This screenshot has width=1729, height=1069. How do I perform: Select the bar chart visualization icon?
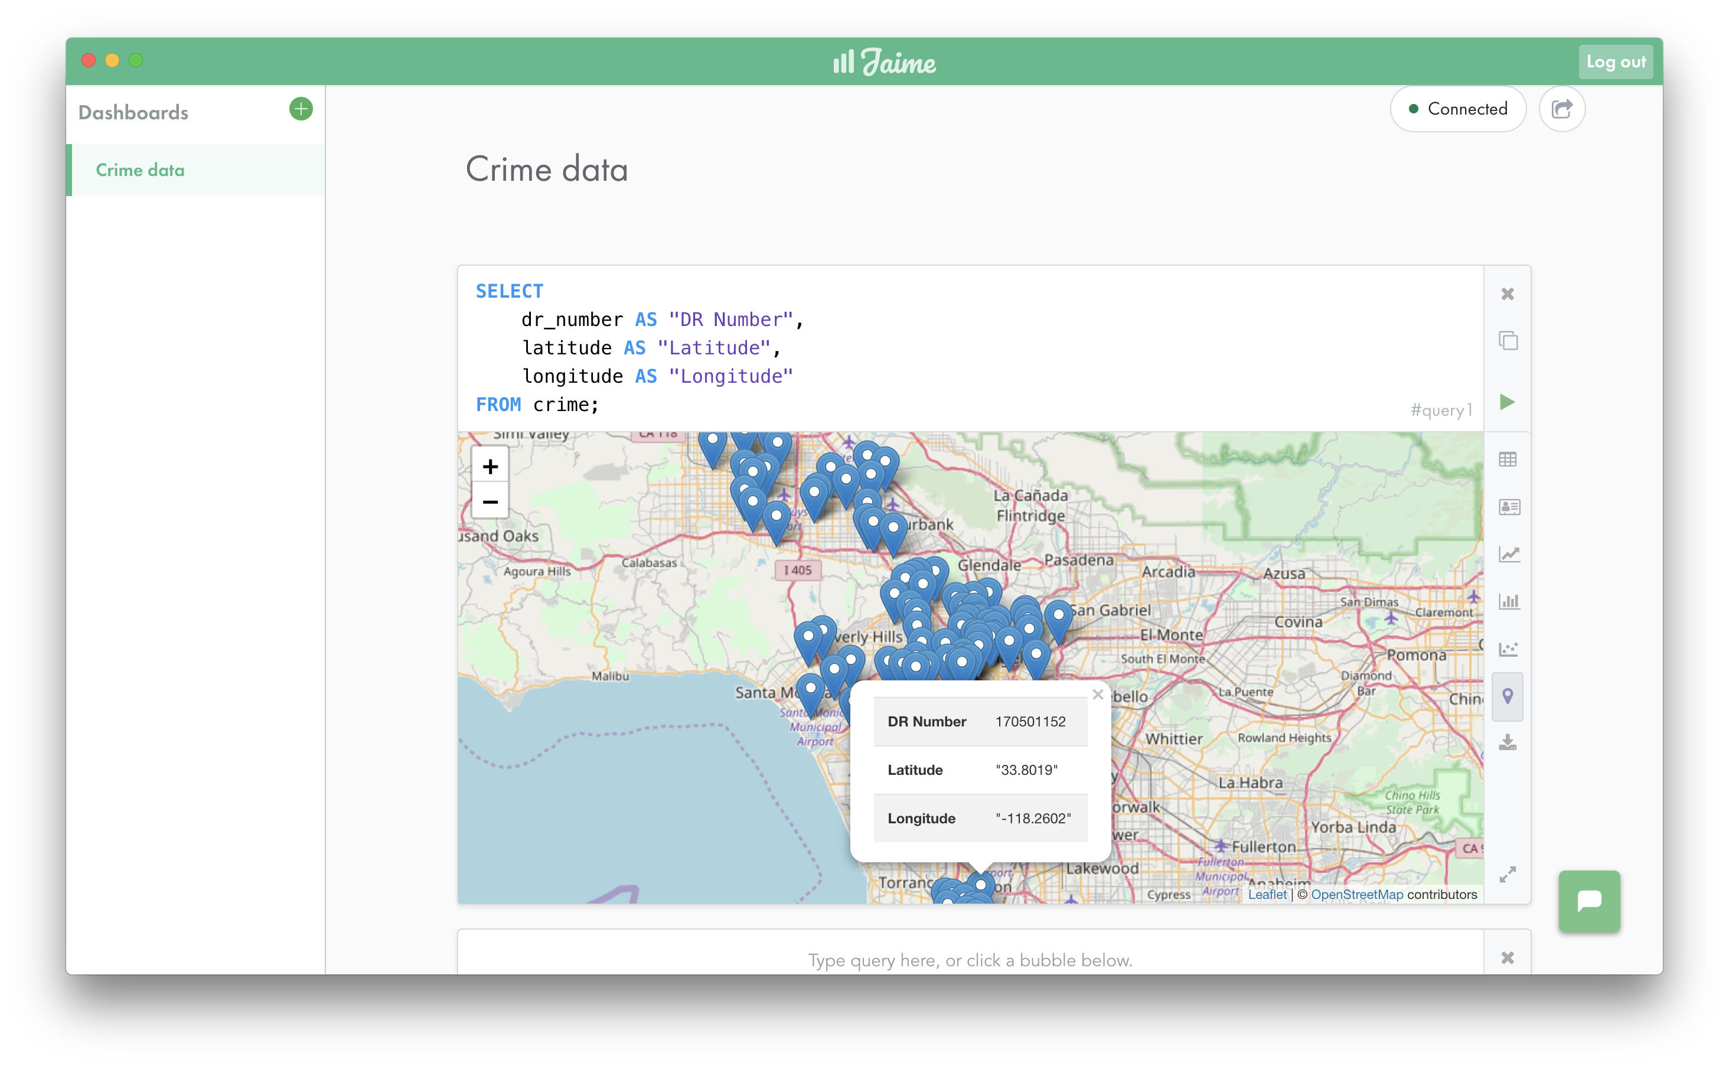(x=1508, y=602)
